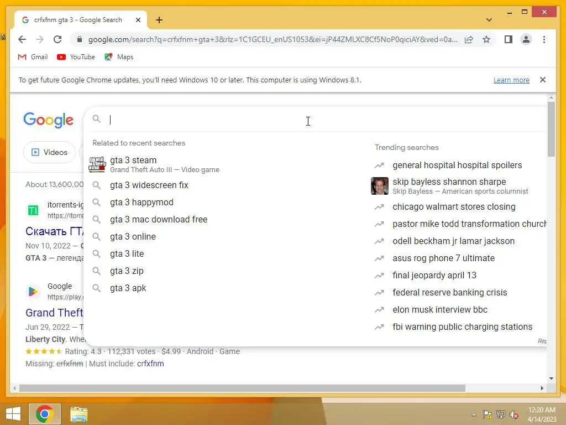This screenshot has width=566, height=425.
Task: Open the tab search dropdown chevron
Action: [489, 20]
